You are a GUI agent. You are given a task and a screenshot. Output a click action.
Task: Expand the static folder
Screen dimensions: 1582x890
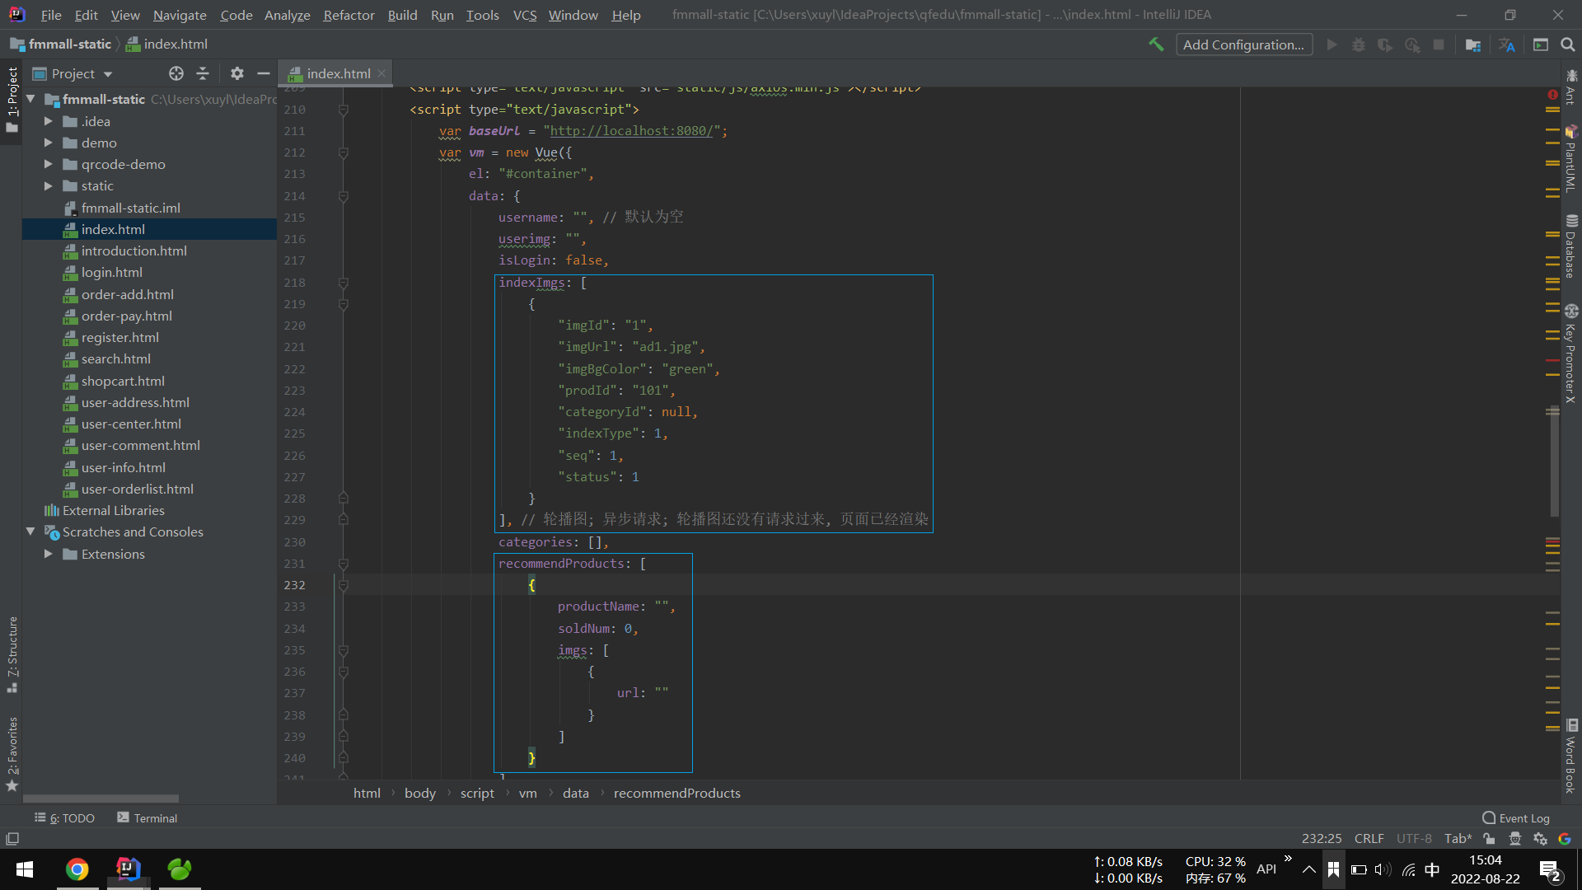[x=49, y=185]
